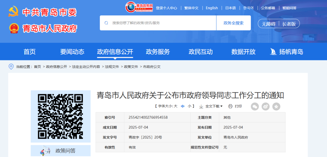Set font size to 大
Image resolution: width=327 pixels, height=157 pixels.
(x=176, y=106)
